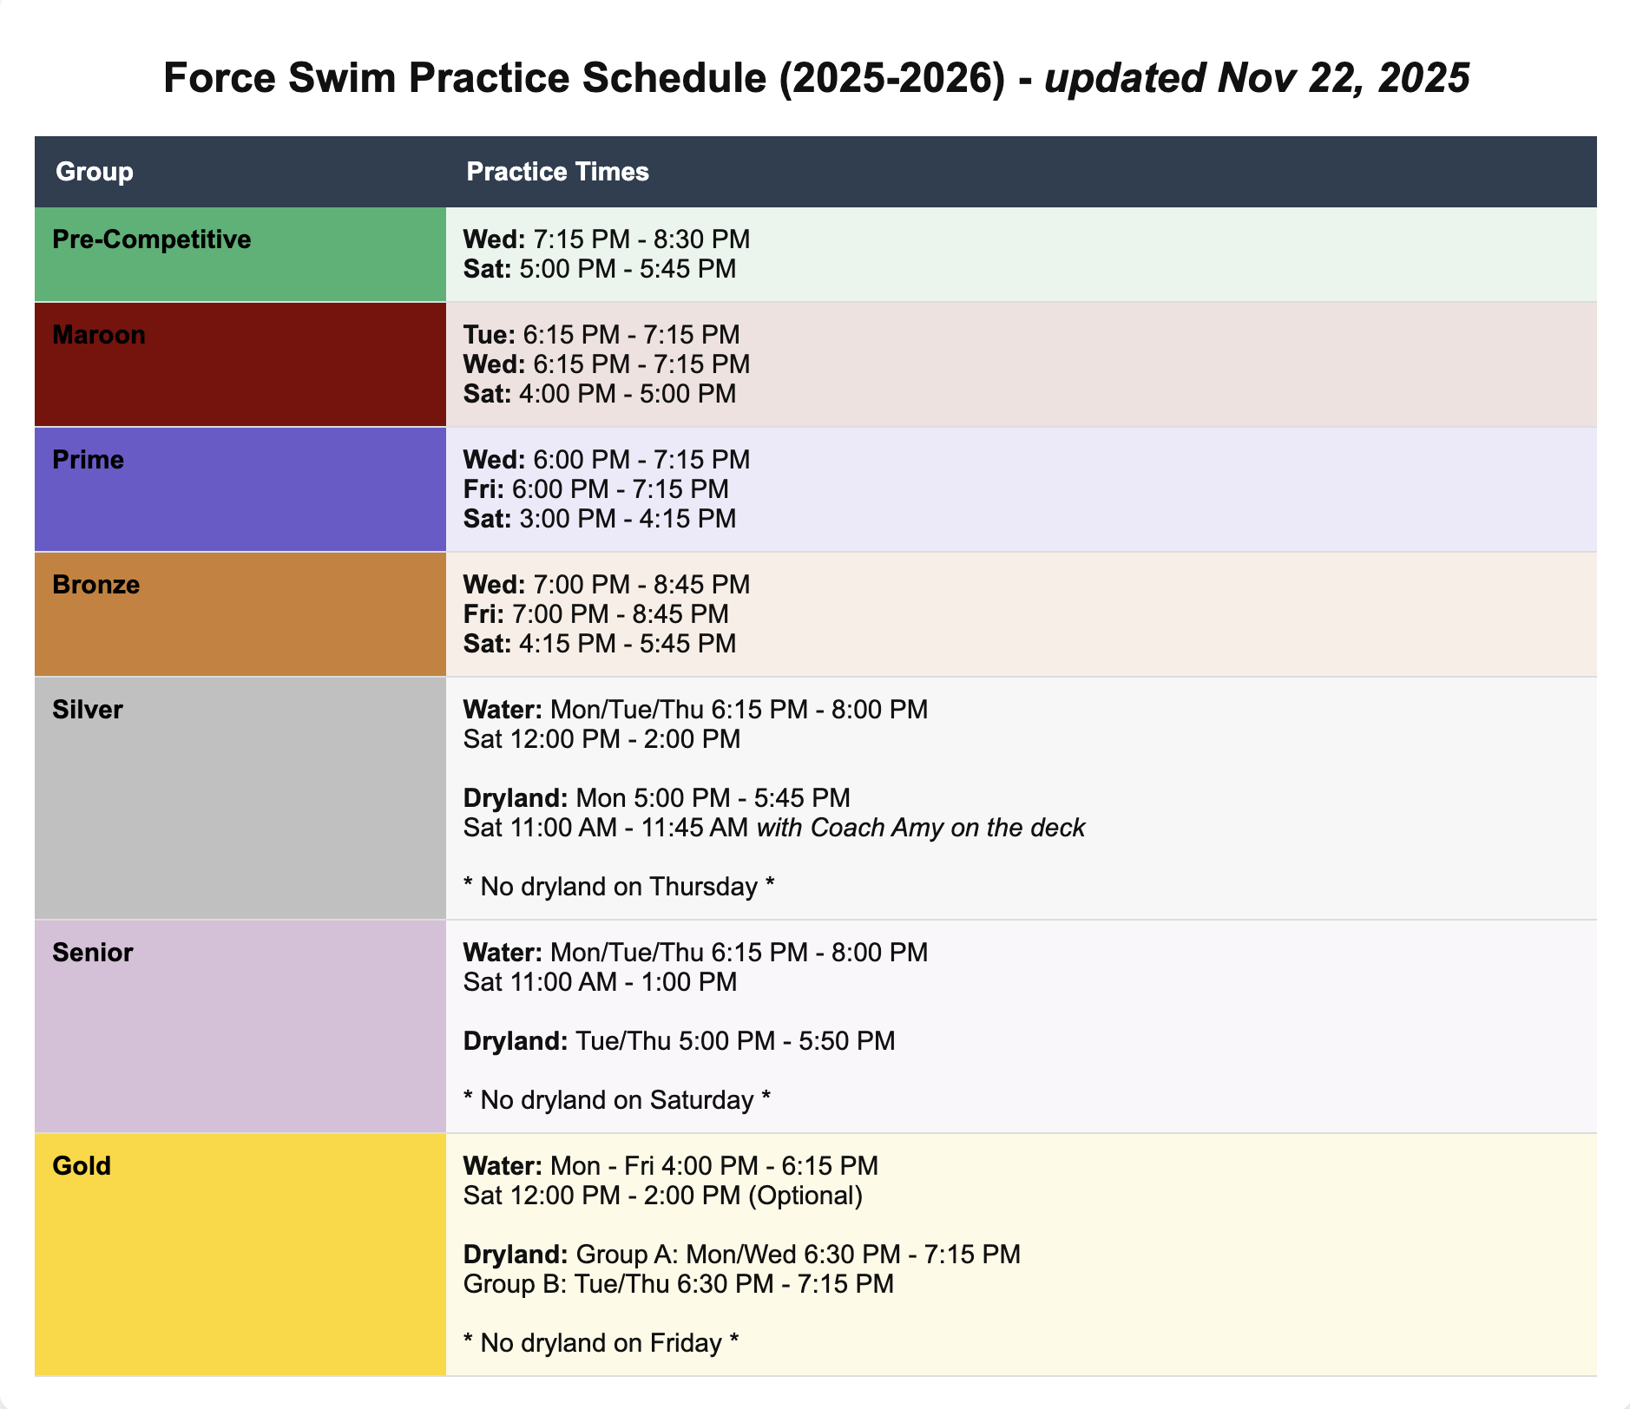Select the Senior group label
This screenshot has width=1630, height=1409.
[93, 953]
